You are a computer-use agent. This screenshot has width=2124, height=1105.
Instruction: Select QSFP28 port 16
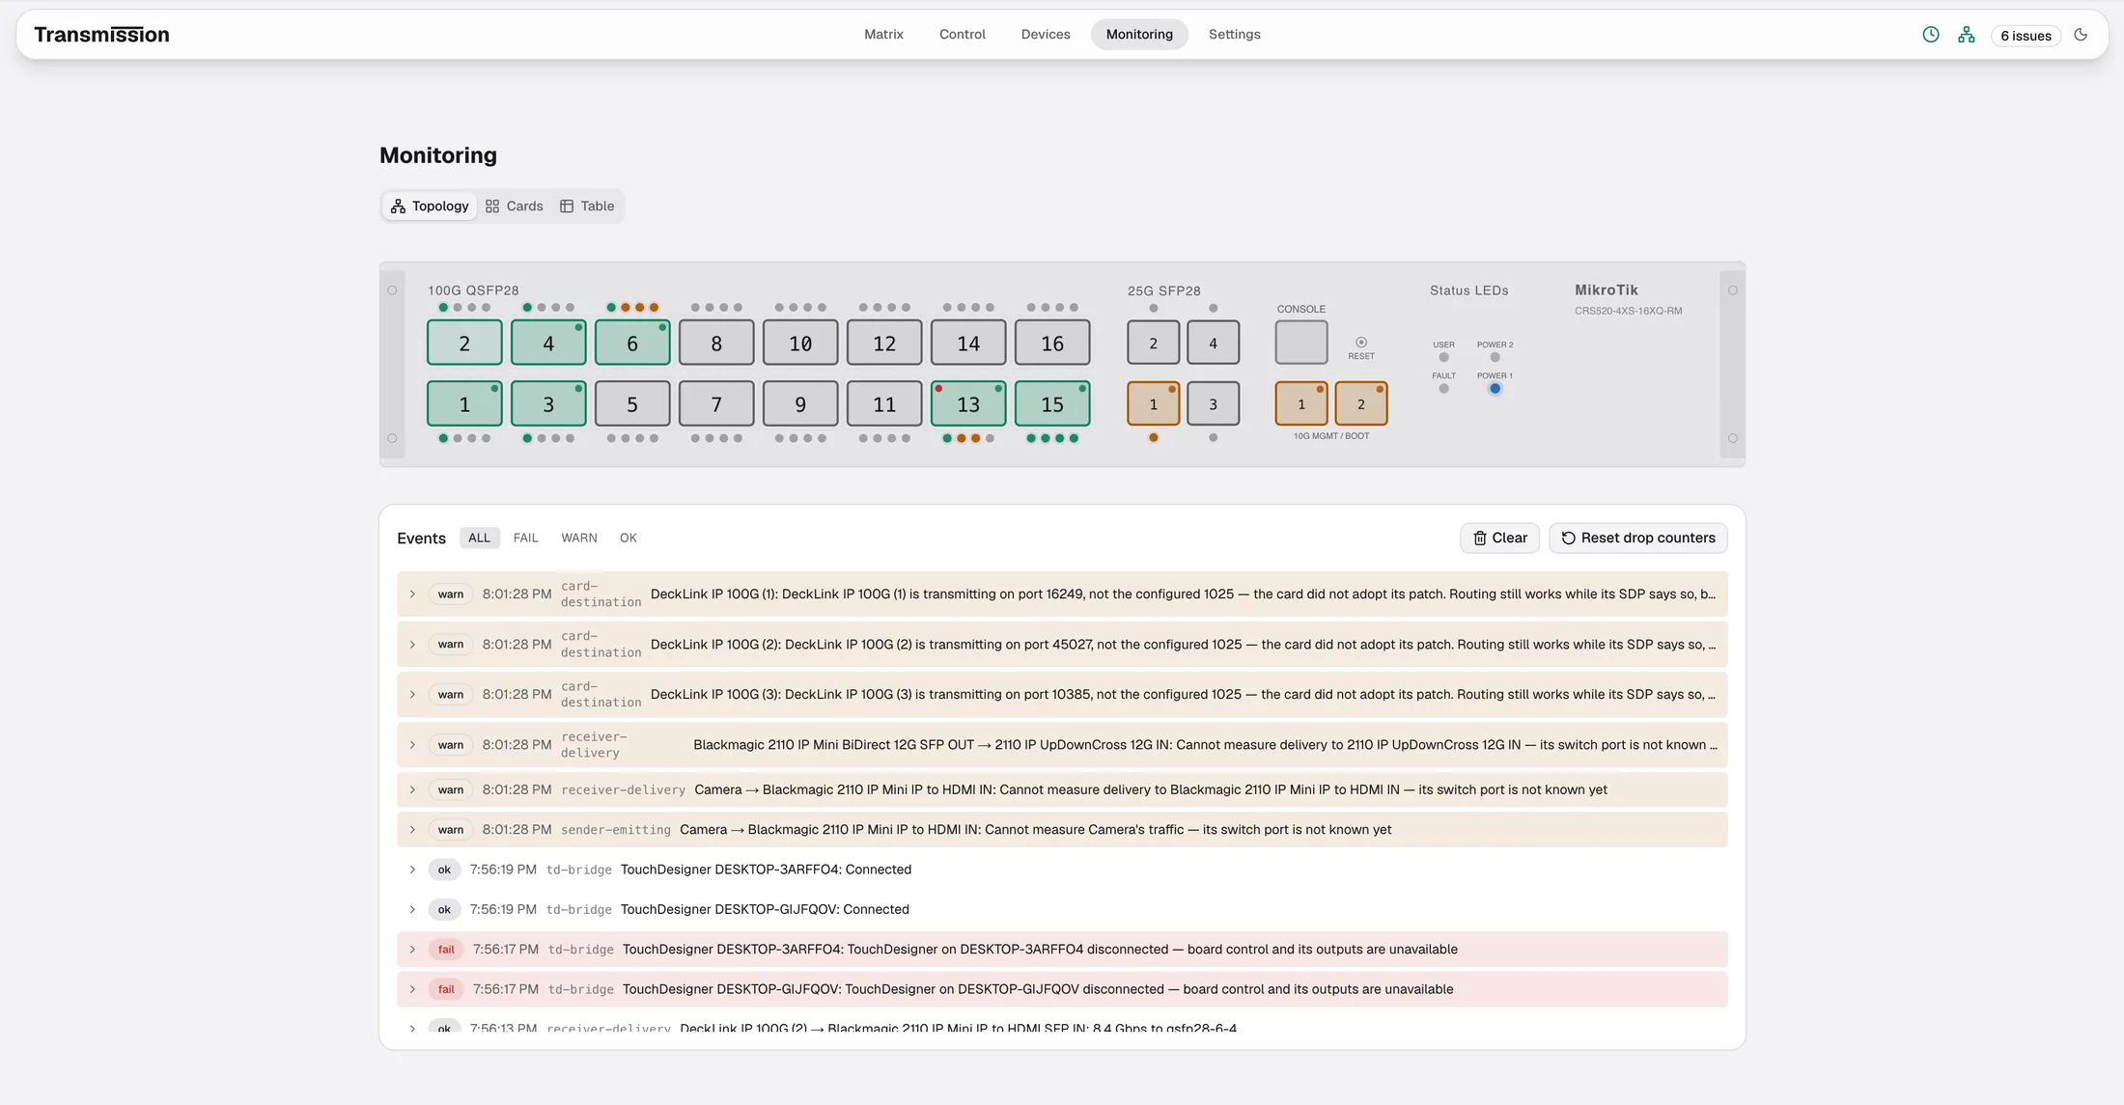[1052, 343]
